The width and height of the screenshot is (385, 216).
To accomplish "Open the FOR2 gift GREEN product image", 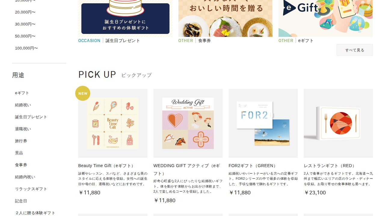I will pyautogui.click(x=263, y=123).
